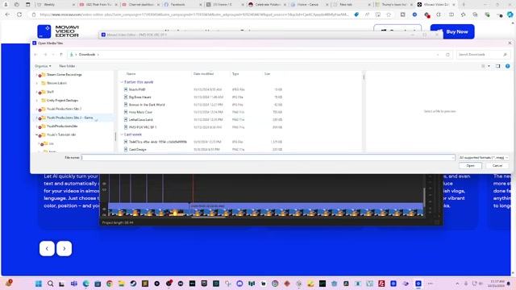Screen dimensions: 516x290
Task: Click the Up one level arrow icon
Action: click(61, 55)
